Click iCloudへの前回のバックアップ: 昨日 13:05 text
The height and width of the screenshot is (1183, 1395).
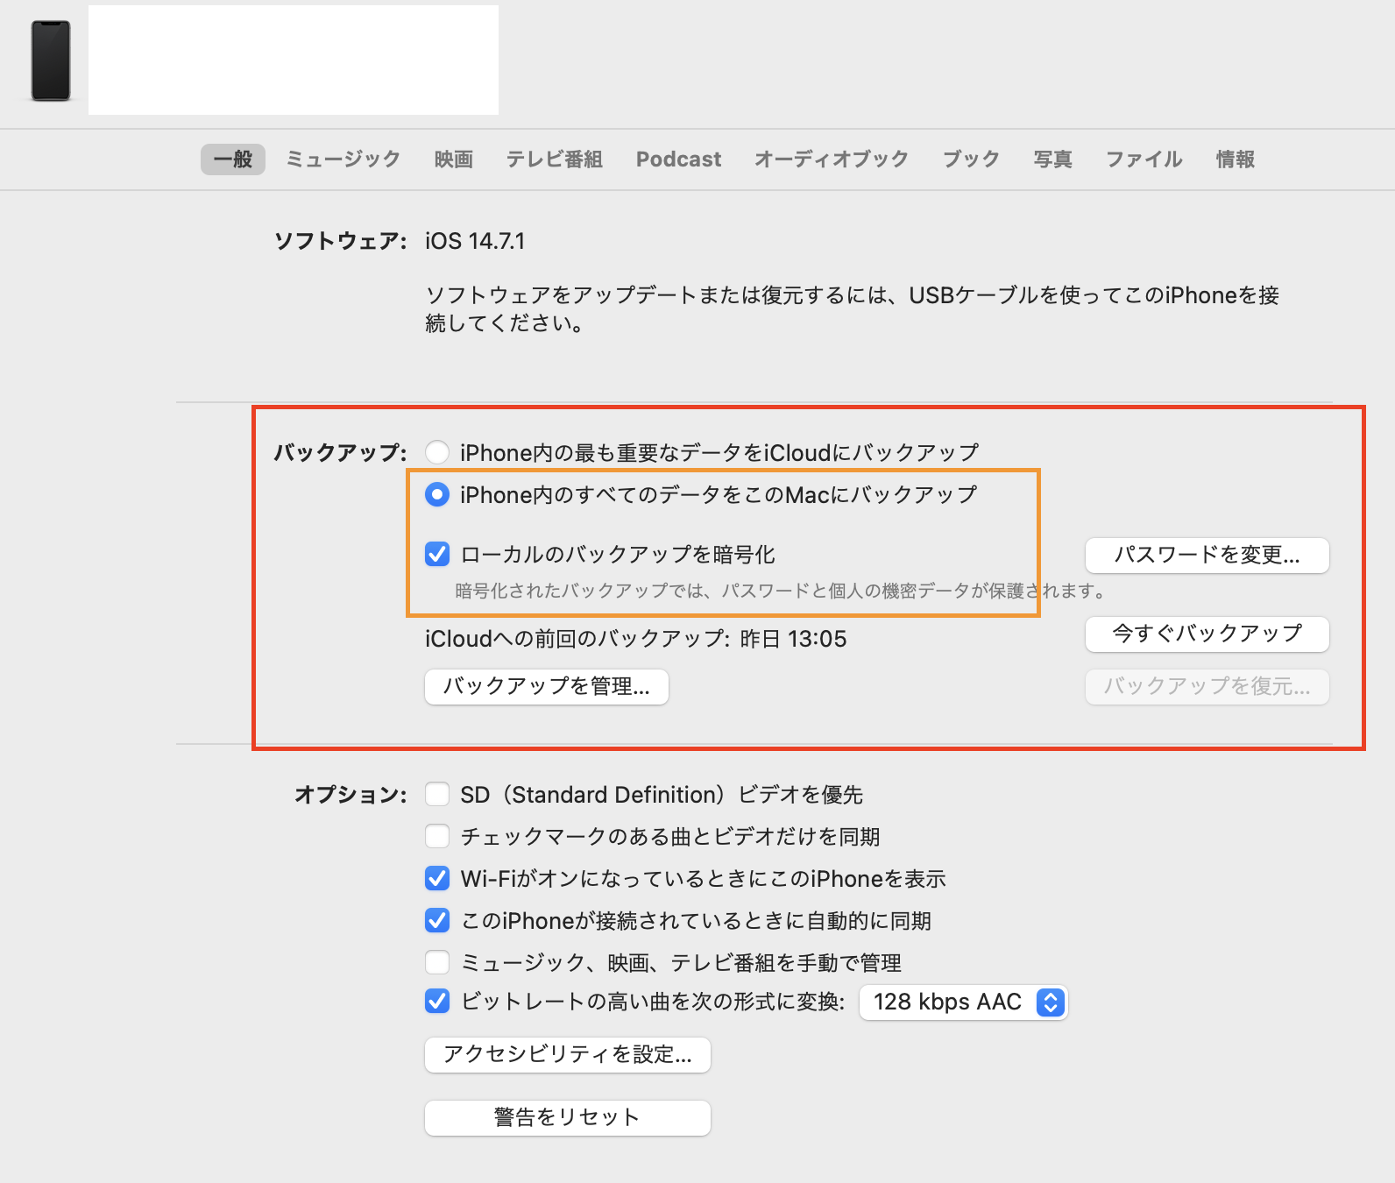pyautogui.click(x=636, y=639)
